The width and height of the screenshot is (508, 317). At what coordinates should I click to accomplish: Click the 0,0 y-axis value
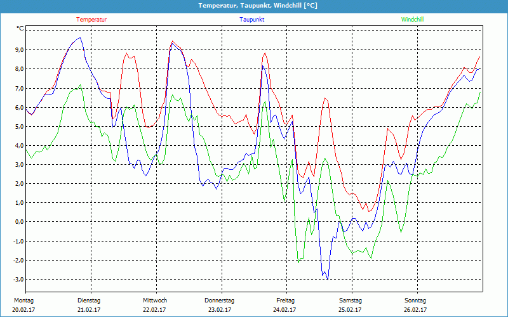(20, 222)
